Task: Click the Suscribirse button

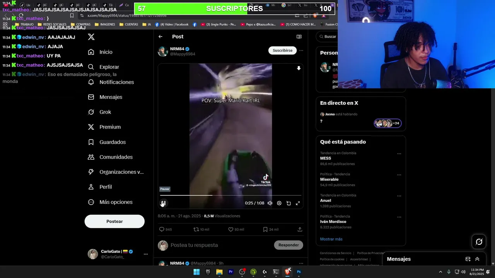Action: 283,51
